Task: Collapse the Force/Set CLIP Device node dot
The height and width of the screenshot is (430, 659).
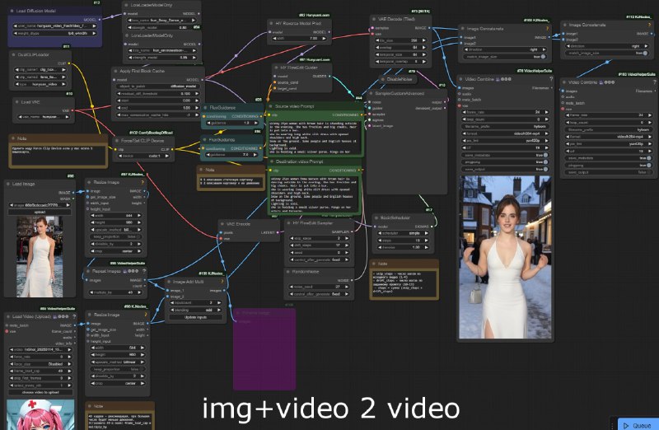Action: [117, 141]
